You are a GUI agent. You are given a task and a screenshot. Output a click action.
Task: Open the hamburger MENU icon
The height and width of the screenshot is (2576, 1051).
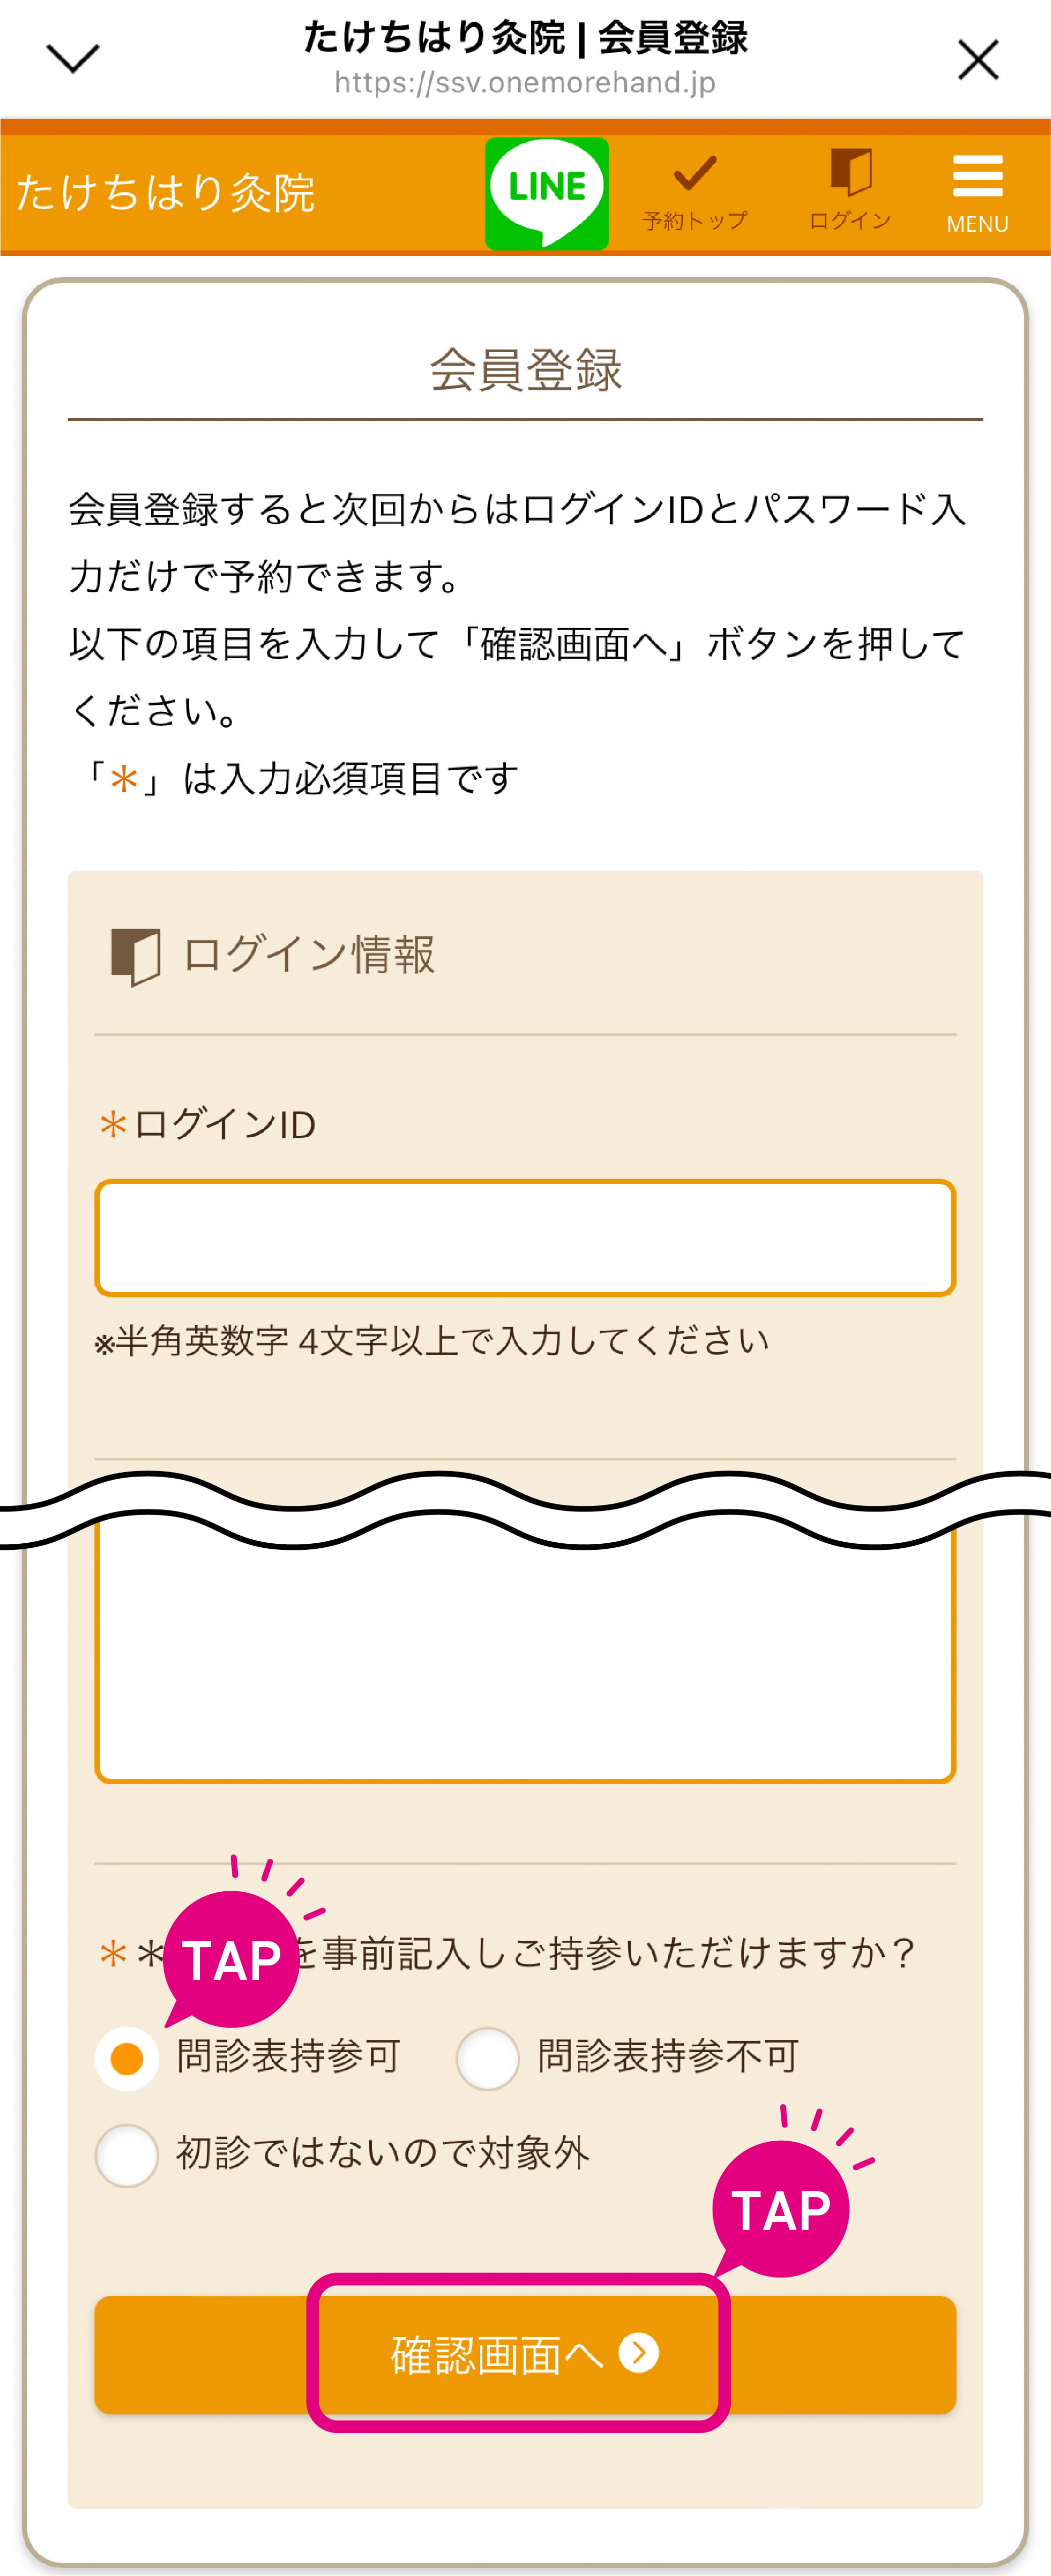[977, 176]
